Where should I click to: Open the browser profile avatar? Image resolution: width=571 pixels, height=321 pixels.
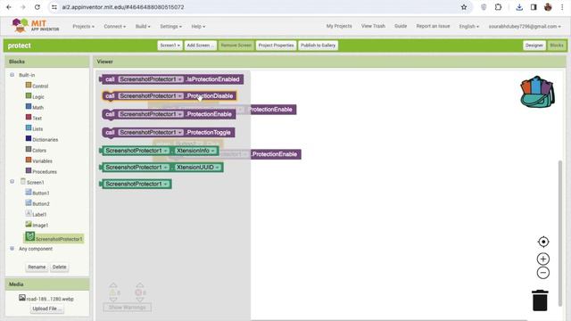(x=548, y=7)
